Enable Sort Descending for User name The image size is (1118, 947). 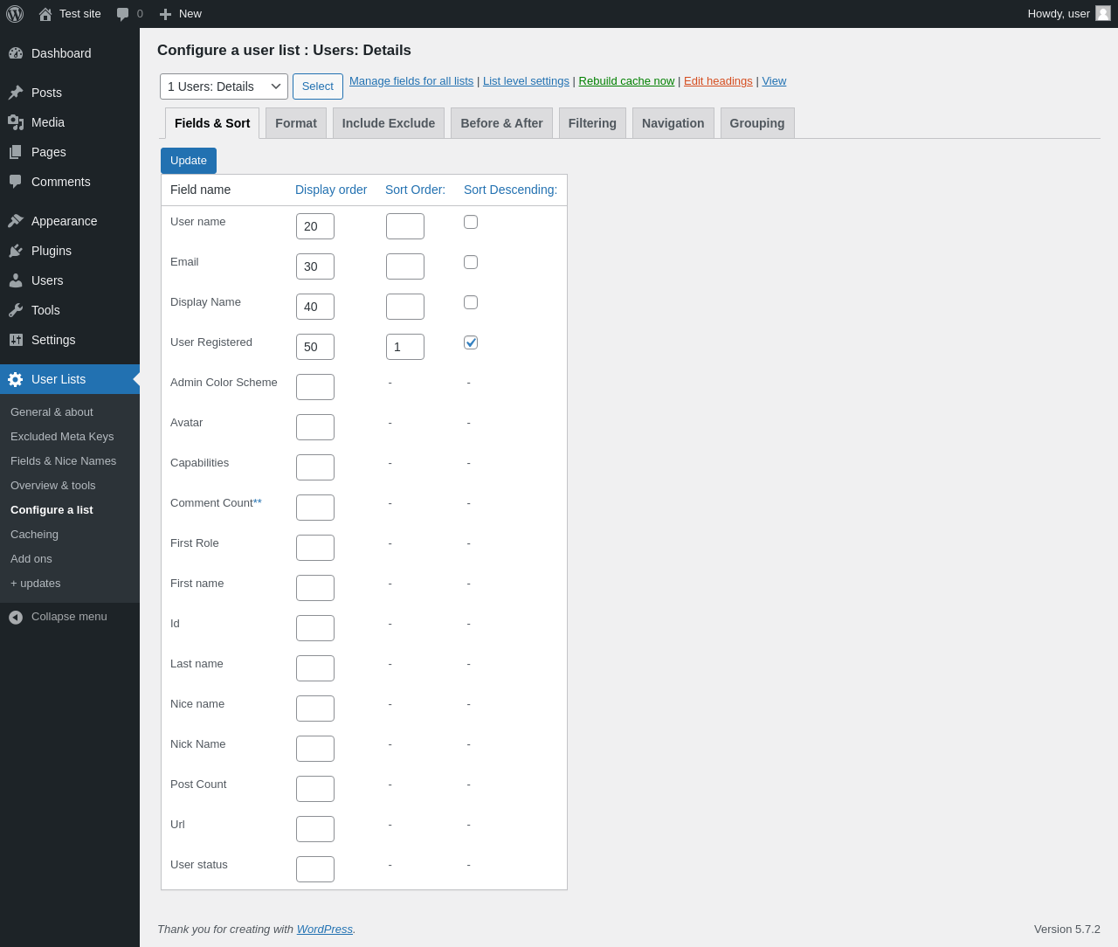pyautogui.click(x=471, y=222)
